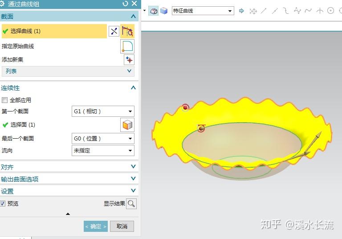Click the snap point cluster toolbar icon
Viewport: 342px width, 239px height.
253,11
